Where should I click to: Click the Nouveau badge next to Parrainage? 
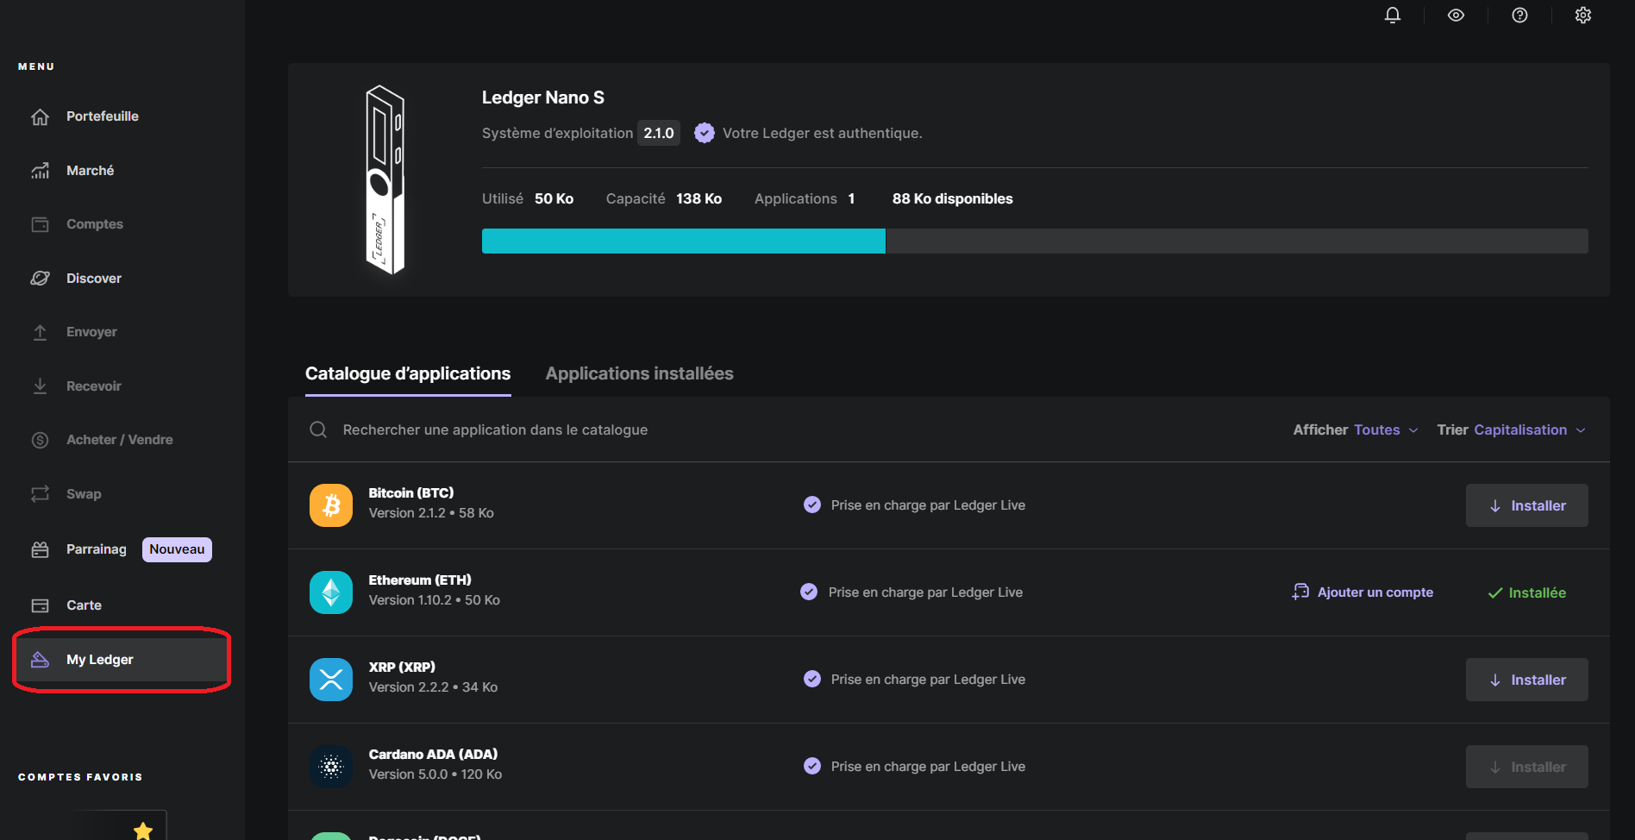[x=177, y=549]
